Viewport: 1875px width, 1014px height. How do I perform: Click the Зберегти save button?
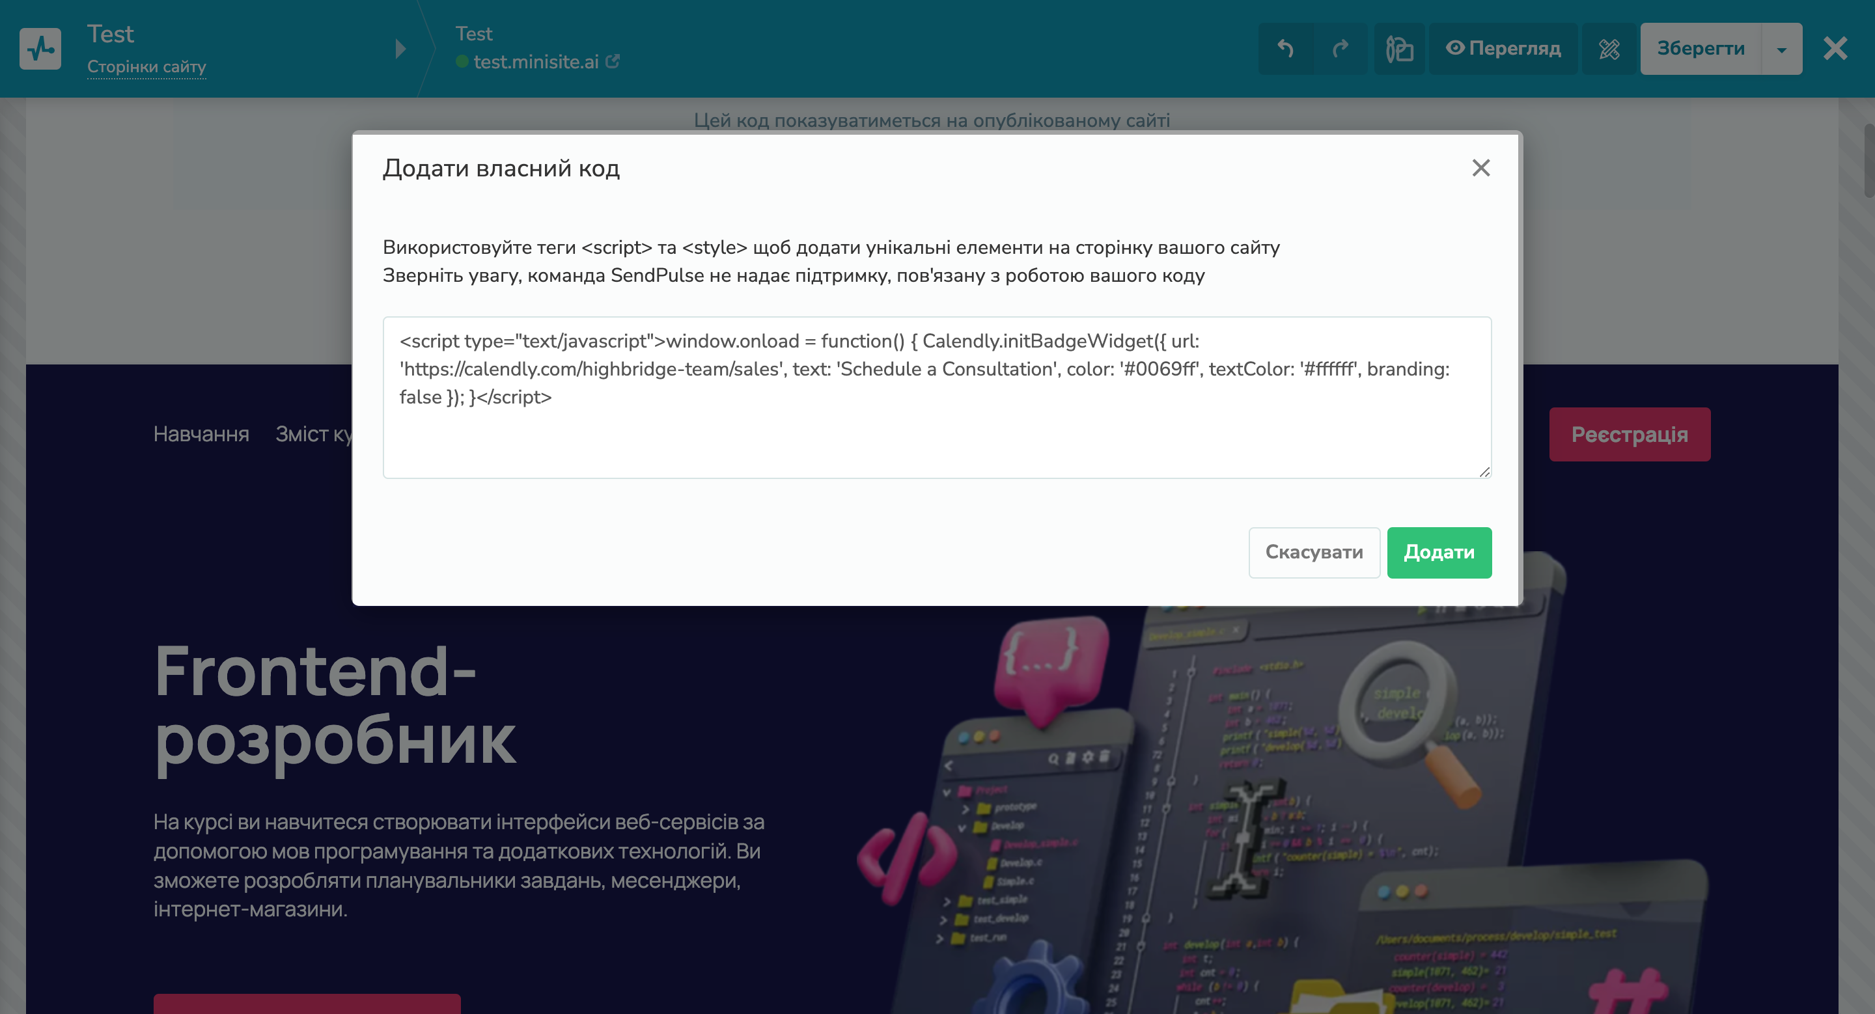(1701, 49)
